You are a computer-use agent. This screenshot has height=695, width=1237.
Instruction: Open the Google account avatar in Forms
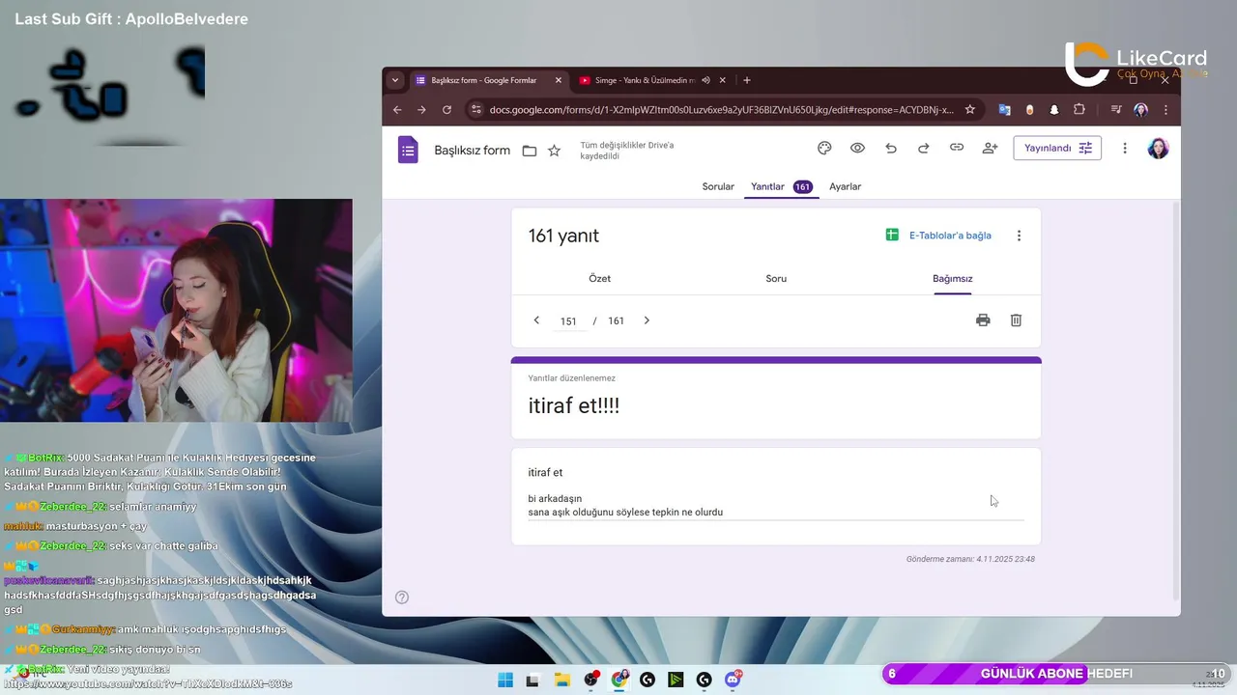pos(1158,148)
